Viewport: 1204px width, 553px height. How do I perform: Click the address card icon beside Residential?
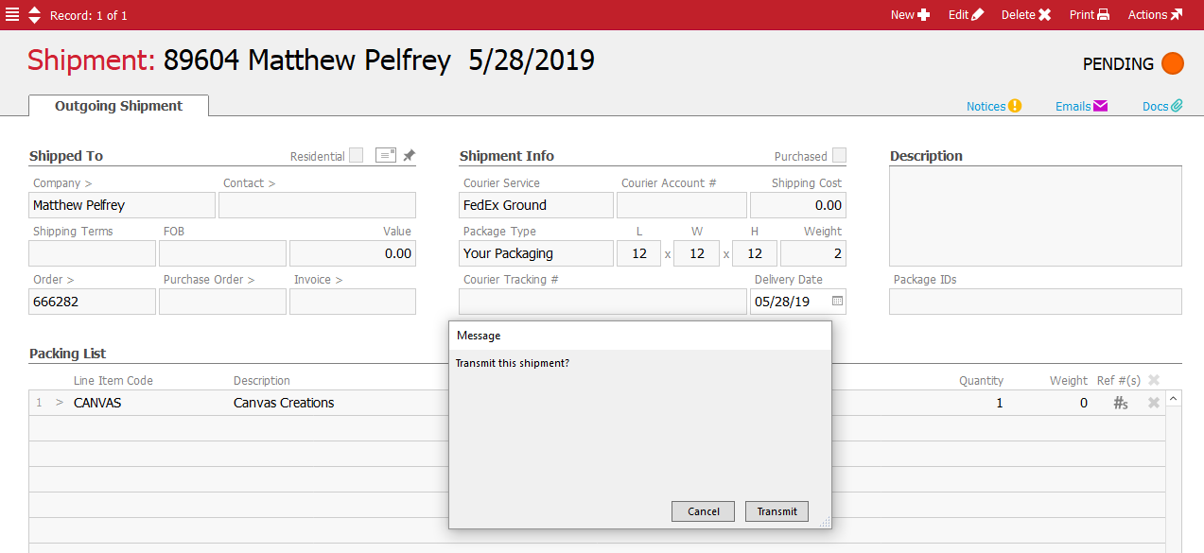(385, 156)
